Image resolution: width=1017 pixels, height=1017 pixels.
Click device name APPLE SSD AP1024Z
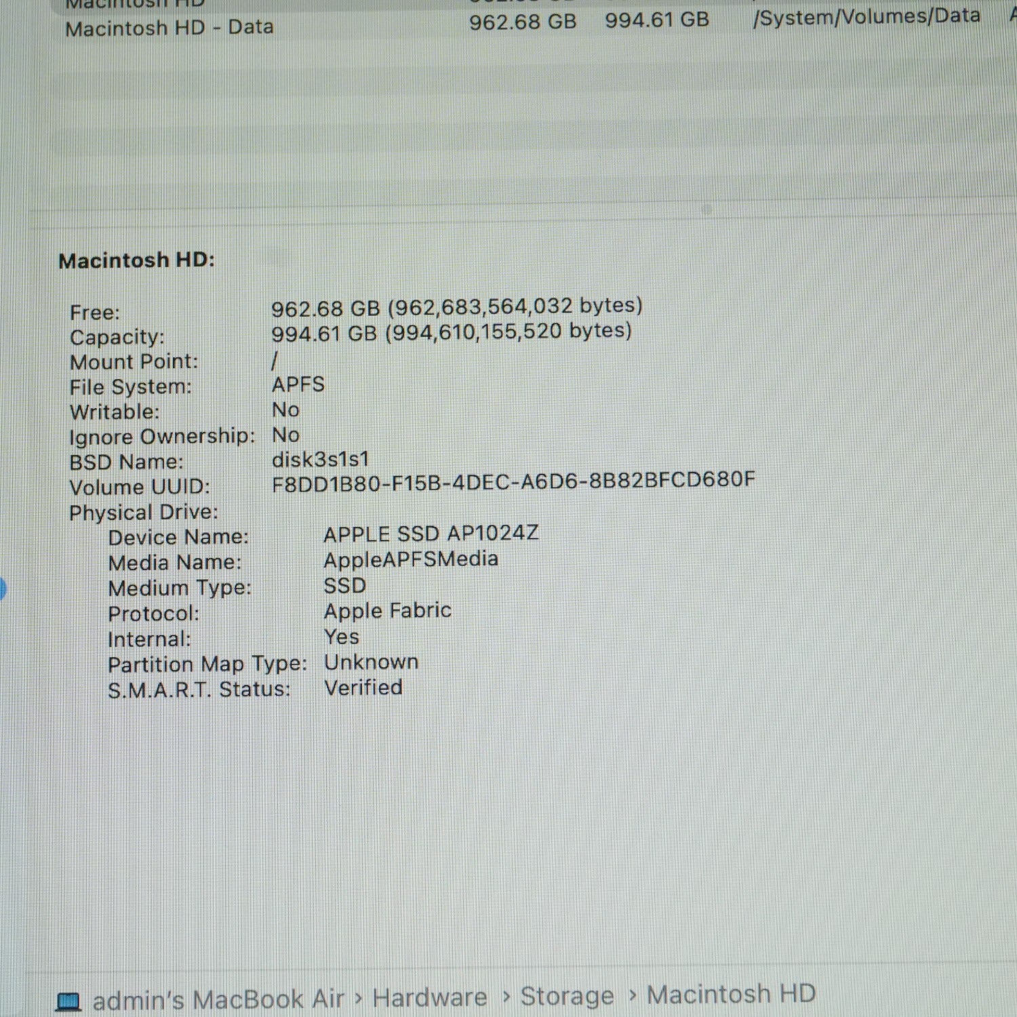point(431,534)
